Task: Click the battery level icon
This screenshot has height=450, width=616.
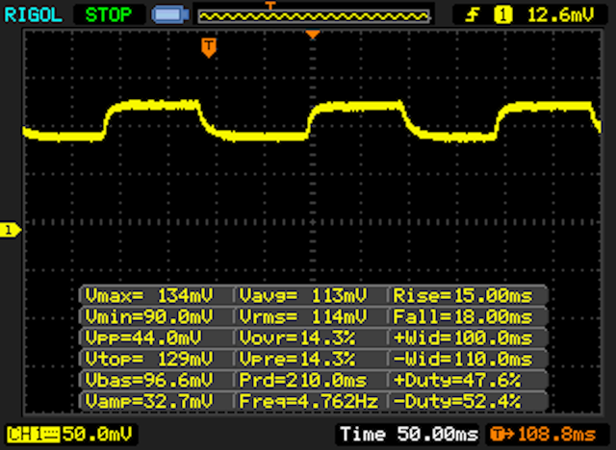Action: tap(170, 15)
